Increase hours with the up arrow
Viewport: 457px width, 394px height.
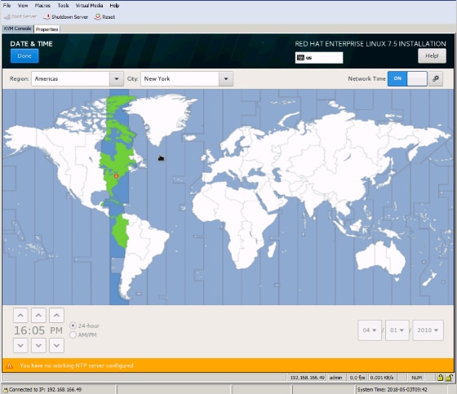(x=20, y=316)
